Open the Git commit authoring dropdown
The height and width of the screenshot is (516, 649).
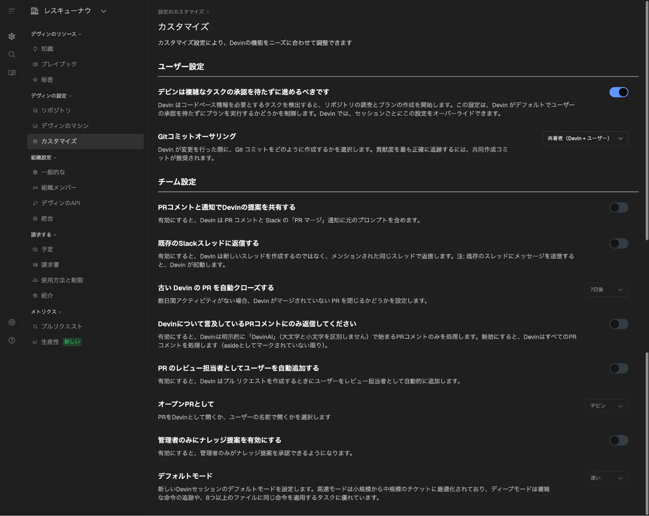585,138
